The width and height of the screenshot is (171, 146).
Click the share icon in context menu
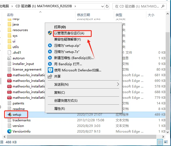click(x=50, y=76)
